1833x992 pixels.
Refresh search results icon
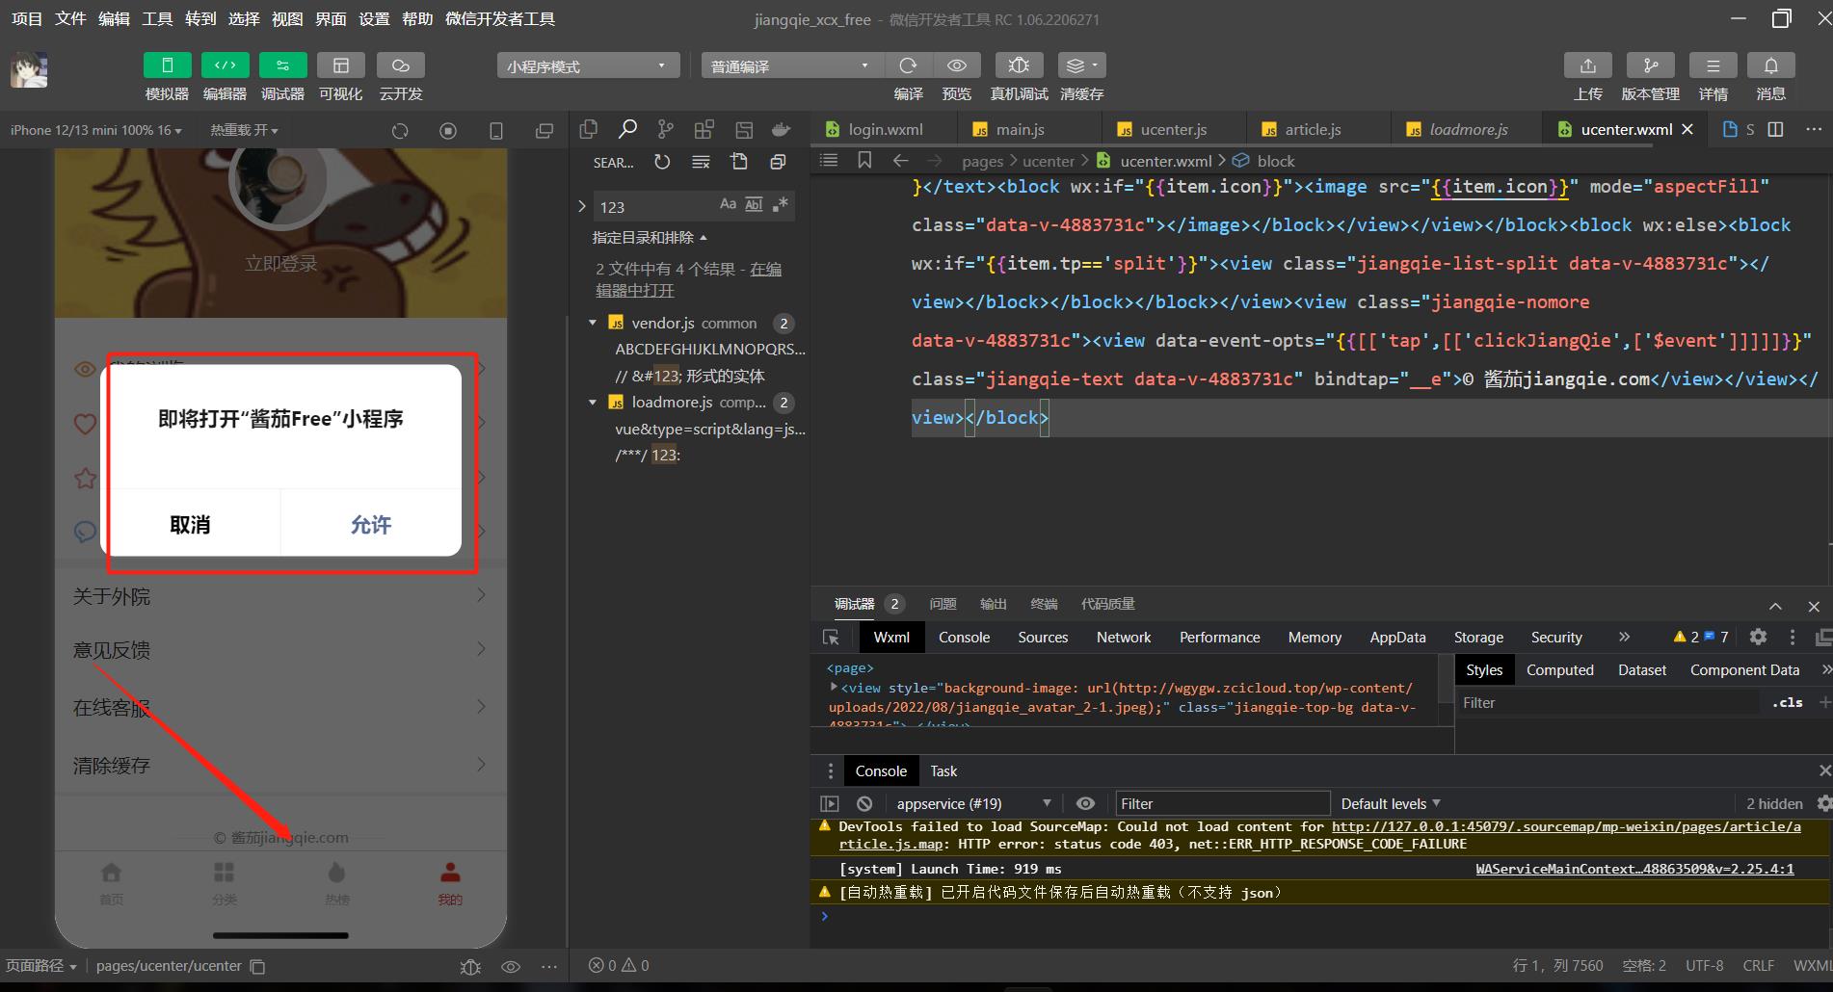pyautogui.click(x=662, y=162)
